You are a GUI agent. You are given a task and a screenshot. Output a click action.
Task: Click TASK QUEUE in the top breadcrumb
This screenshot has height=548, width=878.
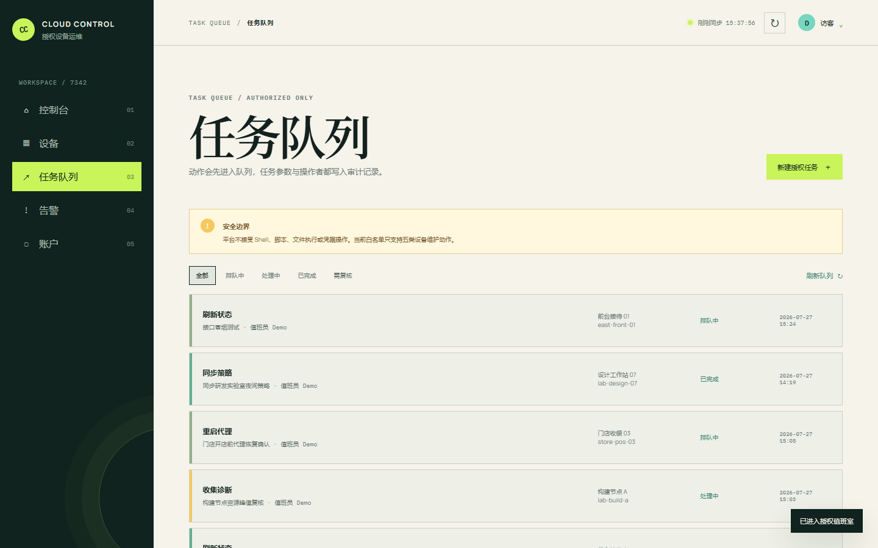[x=210, y=23]
